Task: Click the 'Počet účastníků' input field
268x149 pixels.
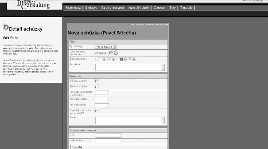Action: click(102, 105)
